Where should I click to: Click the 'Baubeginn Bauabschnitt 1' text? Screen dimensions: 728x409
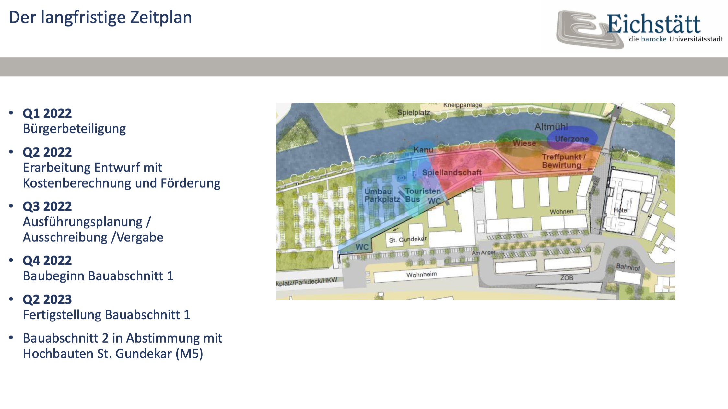pos(98,276)
